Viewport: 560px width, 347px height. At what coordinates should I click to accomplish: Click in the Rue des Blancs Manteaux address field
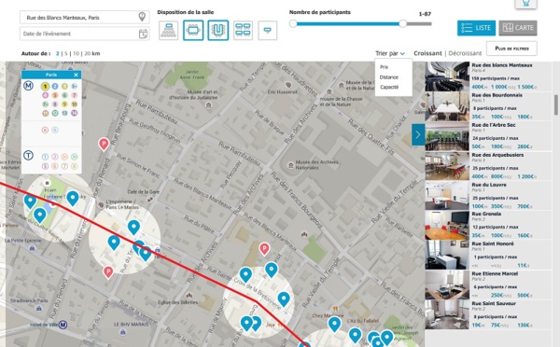84,18
